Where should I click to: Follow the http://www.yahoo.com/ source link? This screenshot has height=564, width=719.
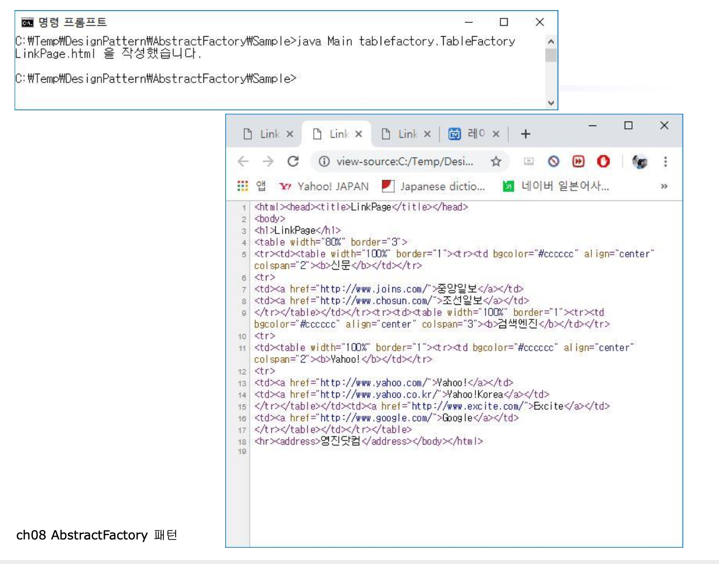click(x=373, y=383)
